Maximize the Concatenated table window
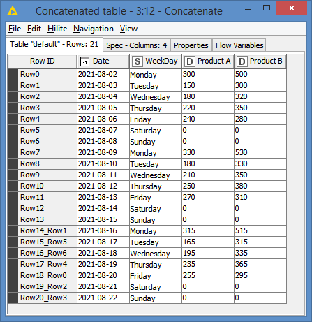This screenshot has width=312, height=322. (x=267, y=8)
